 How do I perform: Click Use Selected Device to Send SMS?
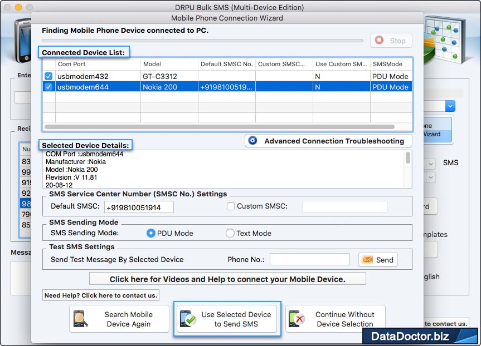227,319
